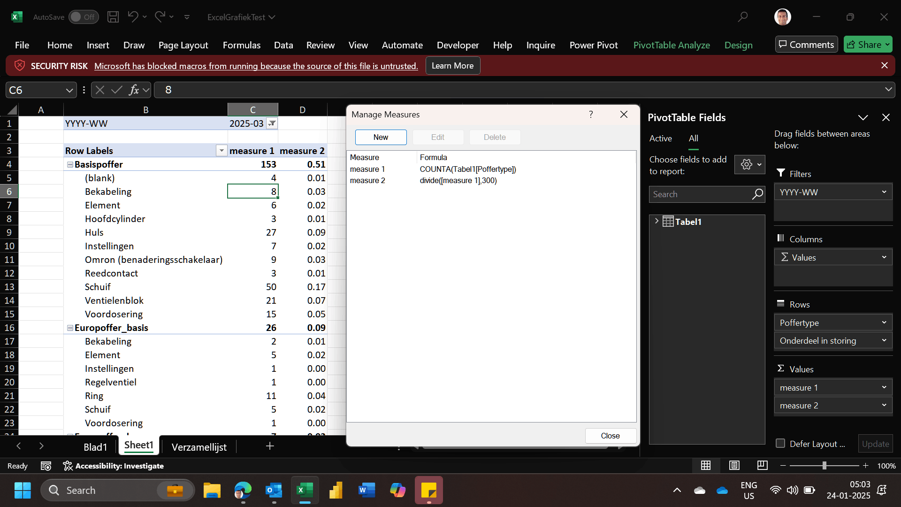This screenshot has height=507, width=901.
Task: Collapse the Basispoffer group
Action: tap(70, 164)
